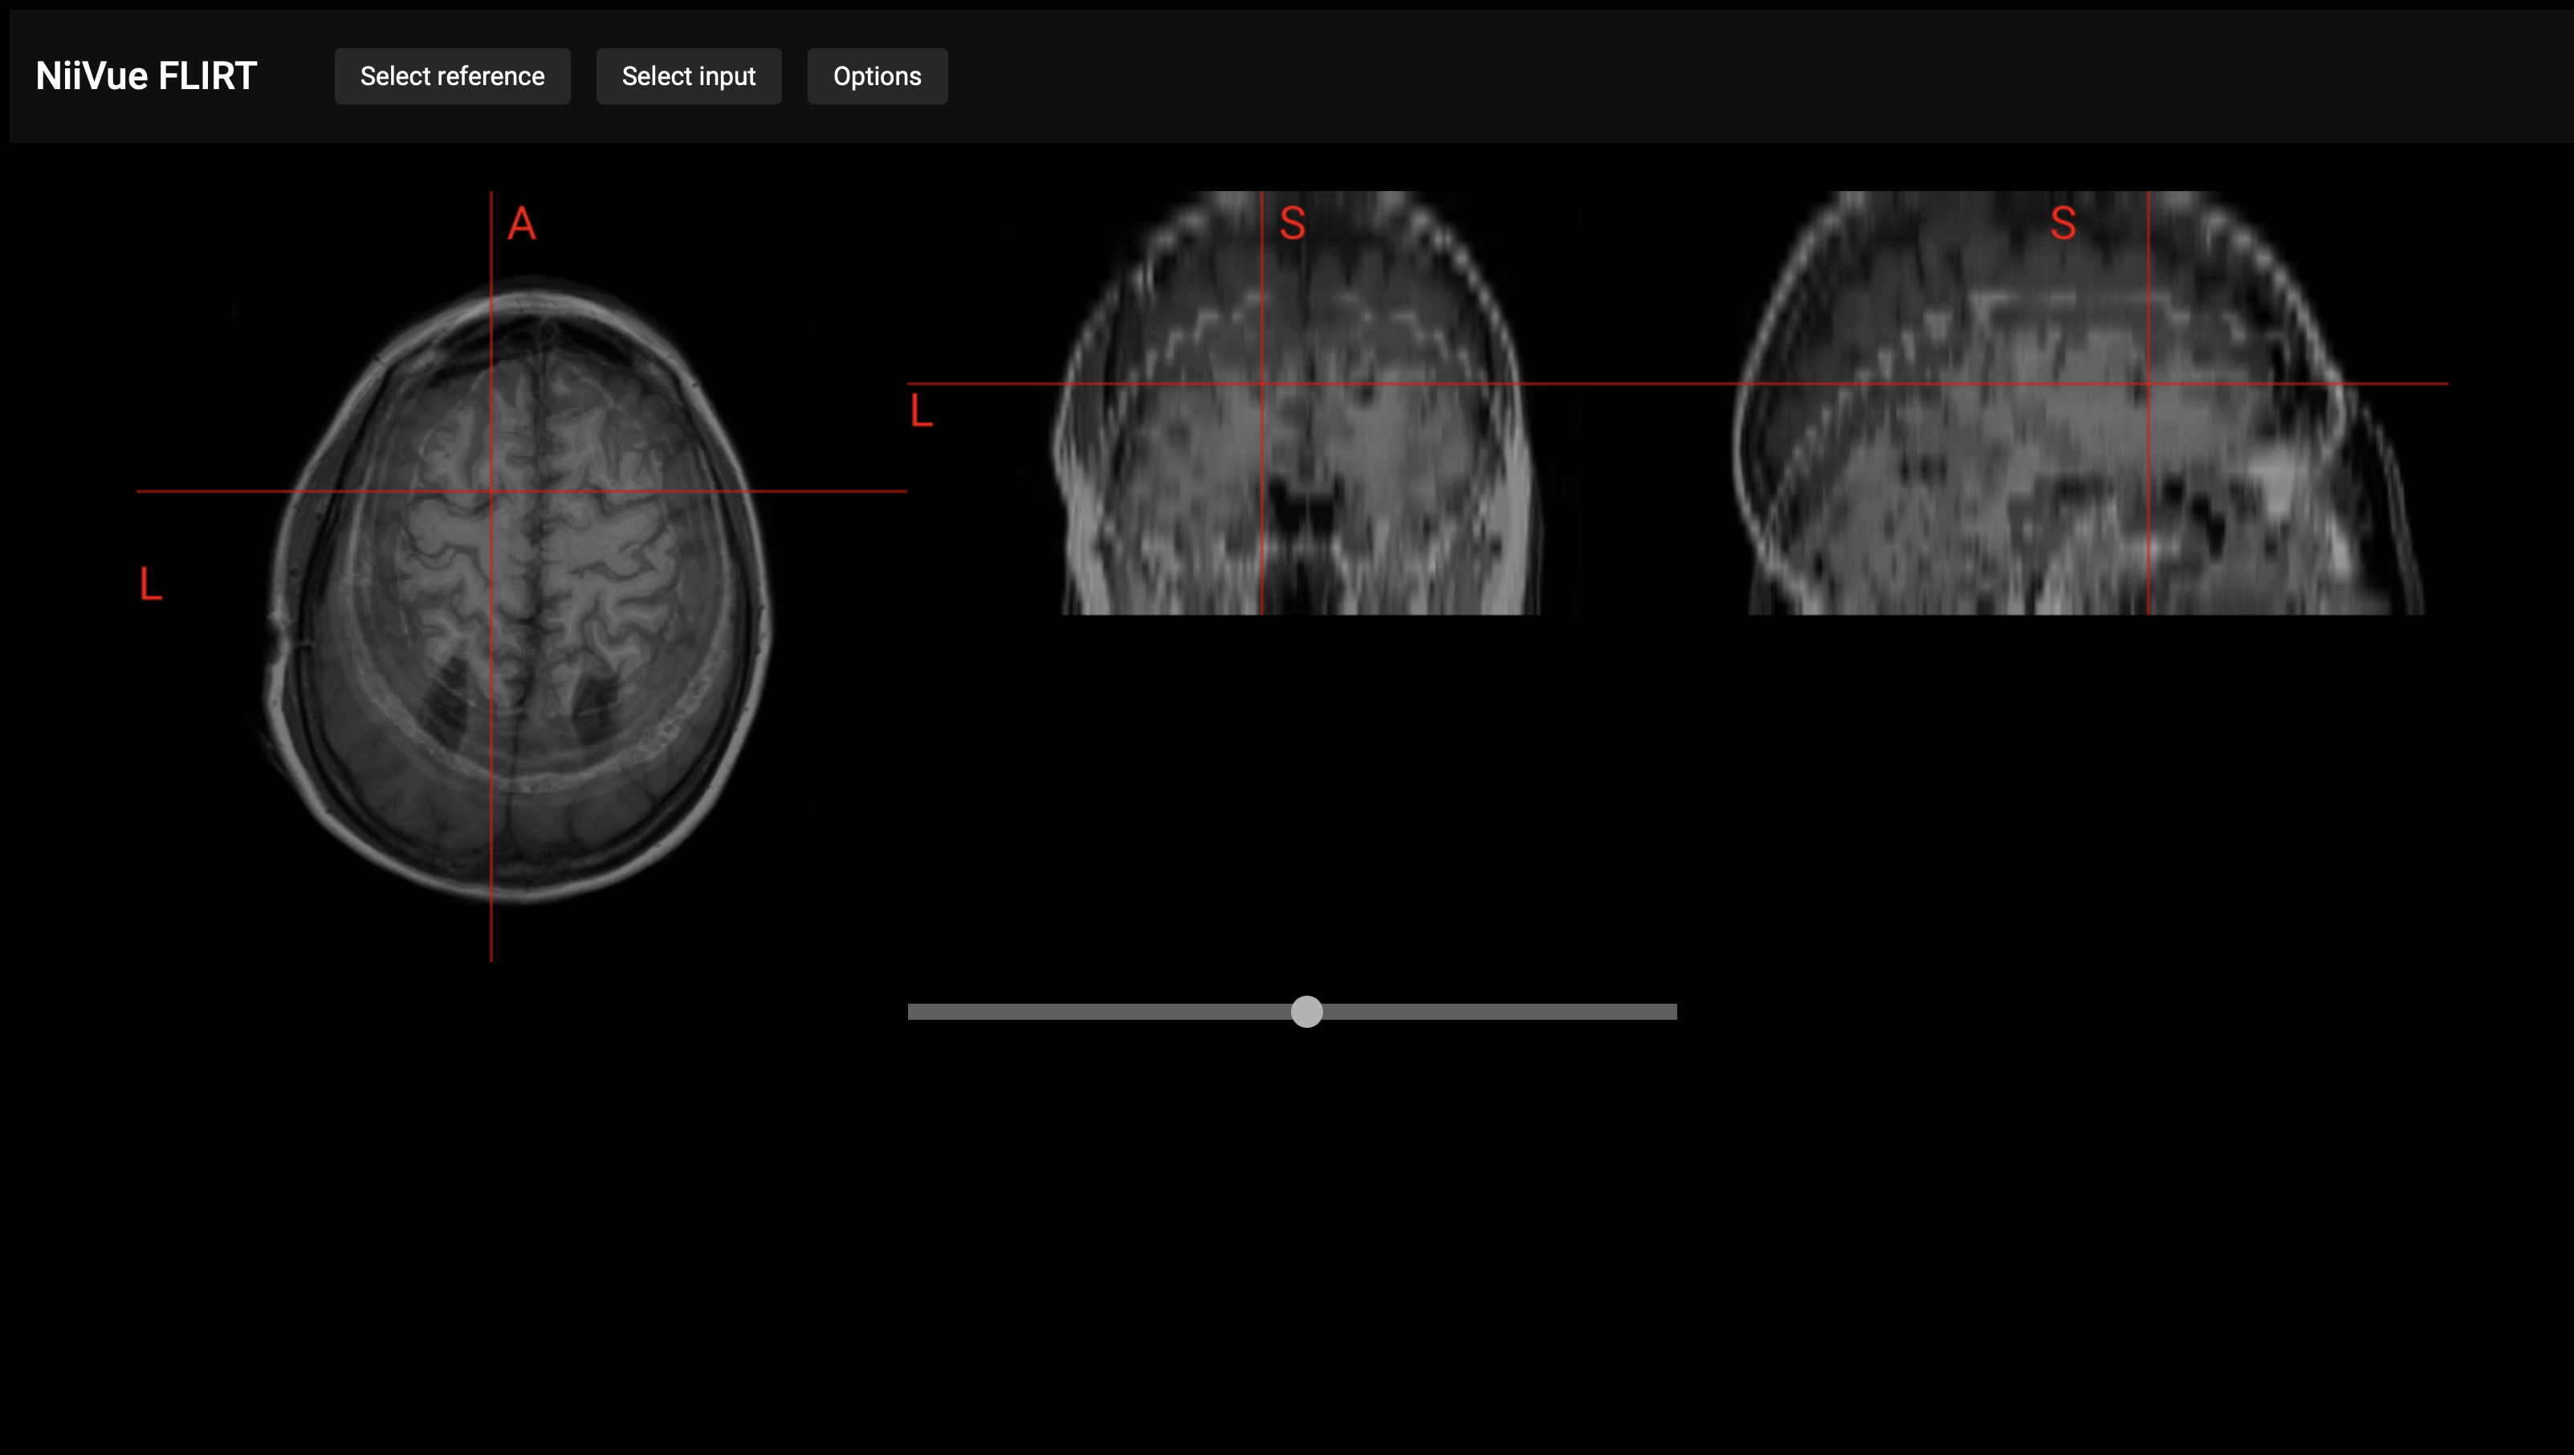
Task: Click the crosshair center in axial view
Action: click(x=491, y=491)
